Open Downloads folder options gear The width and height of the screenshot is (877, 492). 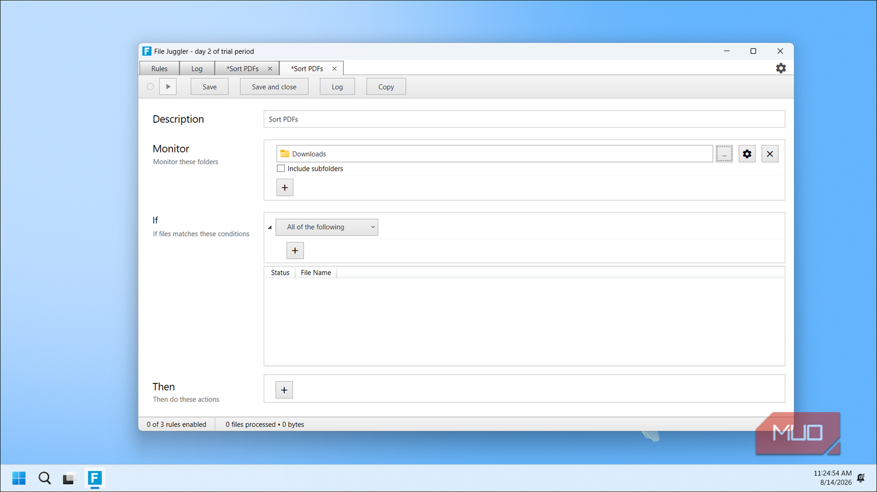747,154
